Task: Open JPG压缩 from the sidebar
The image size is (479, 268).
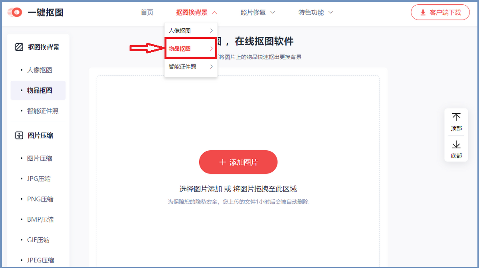Action: point(39,179)
